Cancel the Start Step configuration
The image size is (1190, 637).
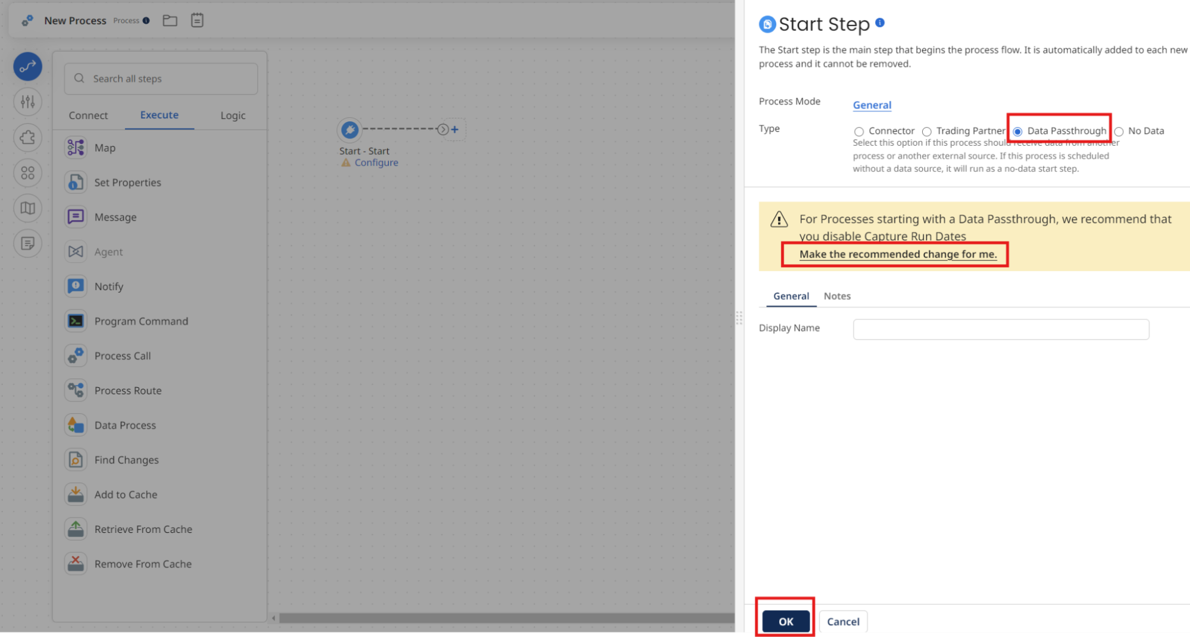click(843, 621)
